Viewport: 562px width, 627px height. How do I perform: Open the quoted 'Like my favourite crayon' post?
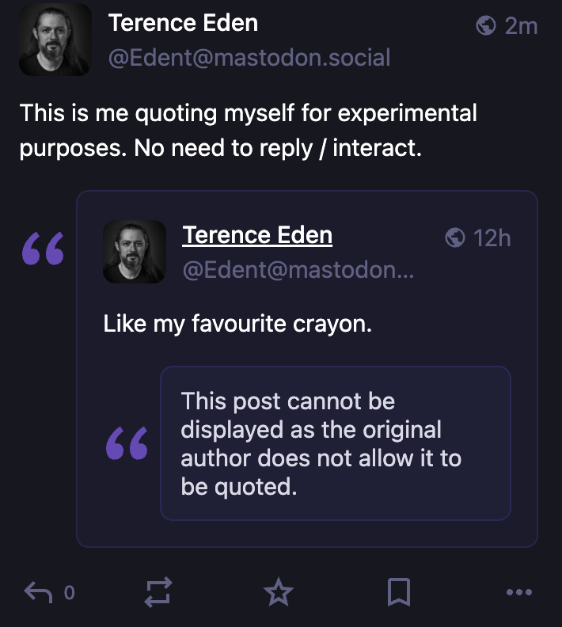[x=237, y=324]
